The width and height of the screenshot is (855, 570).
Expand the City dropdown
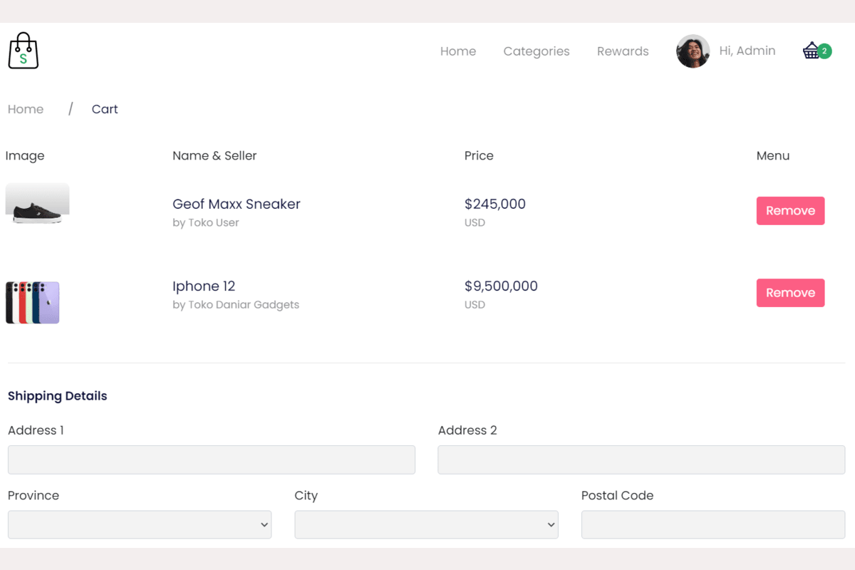coord(426,524)
